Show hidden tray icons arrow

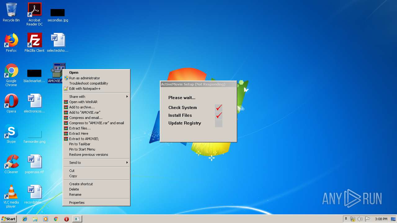[346, 219]
